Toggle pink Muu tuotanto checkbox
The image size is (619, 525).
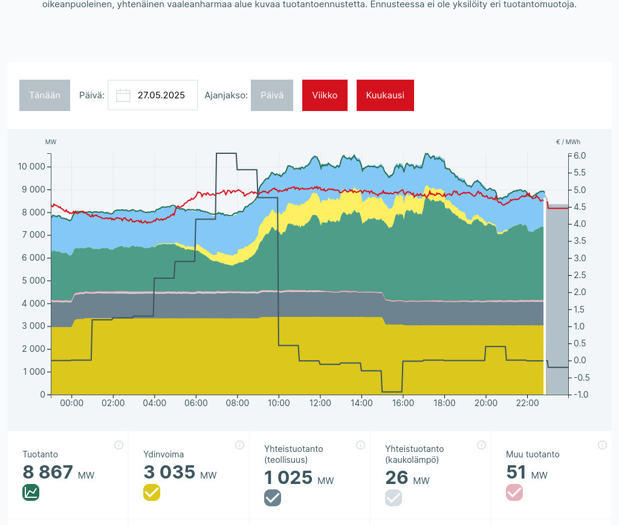(514, 492)
